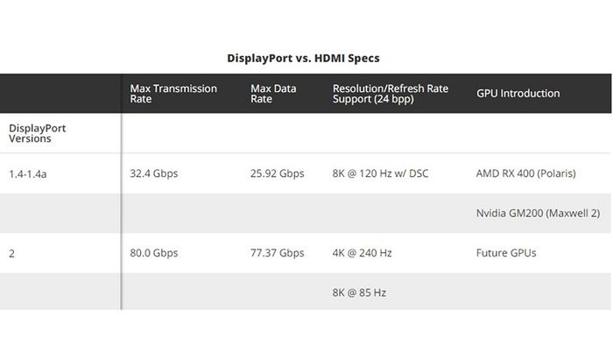The image size is (613, 345).
Task: Click the 25.92 Gbps data rate cell
Action: (x=278, y=173)
